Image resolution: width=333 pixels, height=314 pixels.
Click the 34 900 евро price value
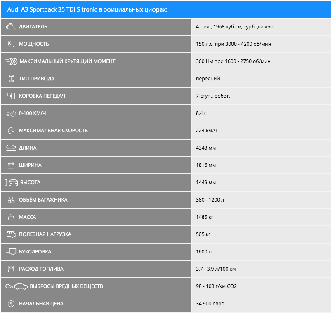(x=210, y=304)
